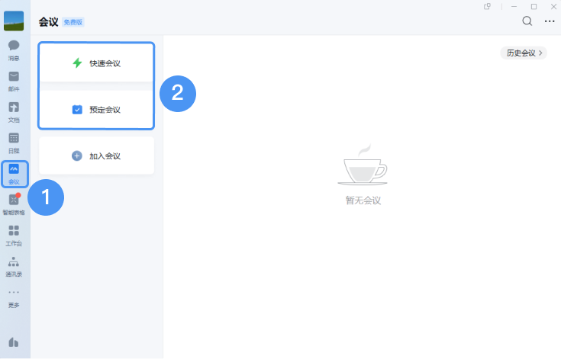
Task: Select the 会议 meeting icon in sidebar
Action: (x=14, y=173)
